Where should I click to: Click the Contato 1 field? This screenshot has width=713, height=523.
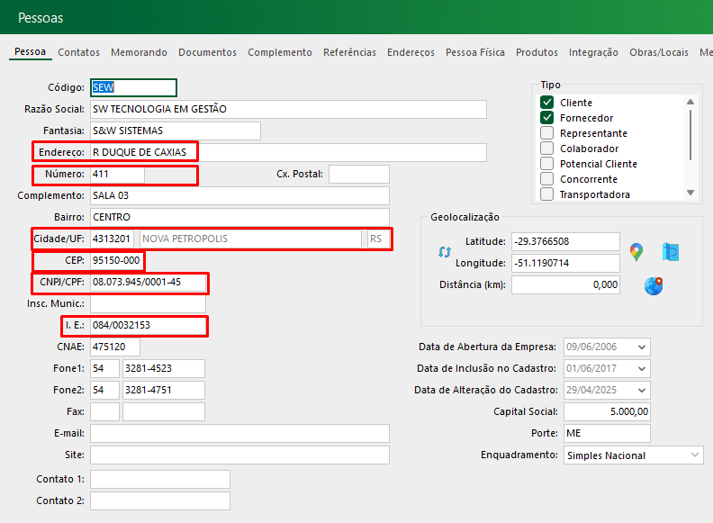point(160,479)
